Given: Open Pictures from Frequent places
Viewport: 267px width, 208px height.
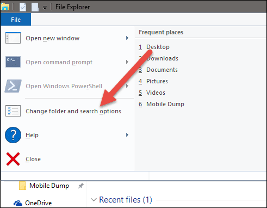Looking at the screenshot, I should [153, 81].
